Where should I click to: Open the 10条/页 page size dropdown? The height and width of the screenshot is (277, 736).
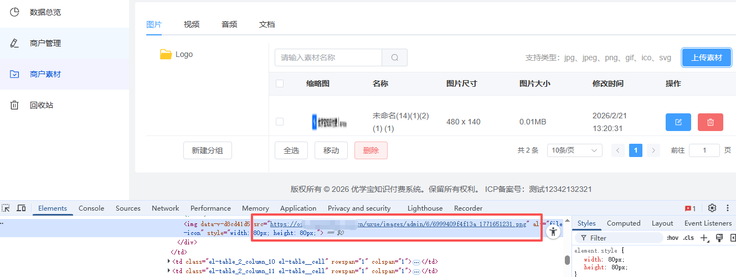pos(574,150)
